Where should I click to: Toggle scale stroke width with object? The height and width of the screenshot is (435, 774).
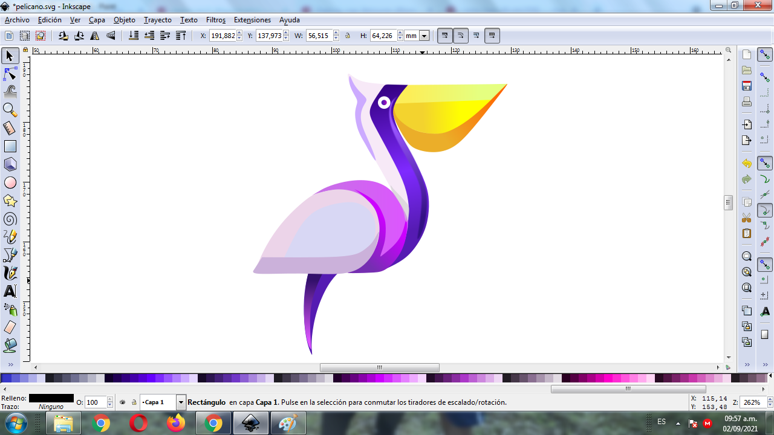tap(445, 36)
